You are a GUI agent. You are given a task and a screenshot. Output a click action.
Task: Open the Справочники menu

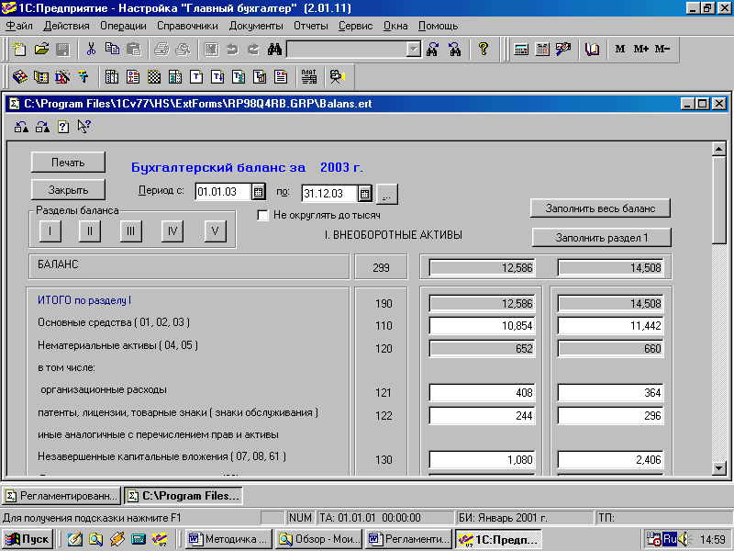pyautogui.click(x=187, y=26)
